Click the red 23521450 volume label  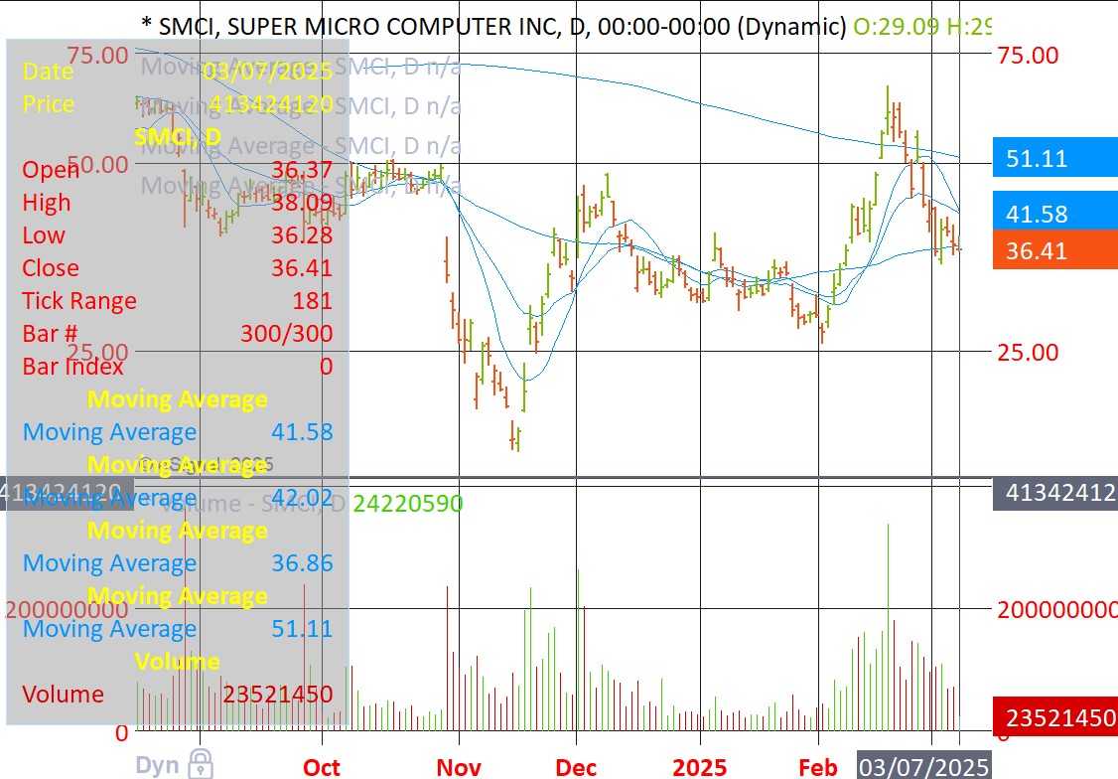(x=1054, y=717)
